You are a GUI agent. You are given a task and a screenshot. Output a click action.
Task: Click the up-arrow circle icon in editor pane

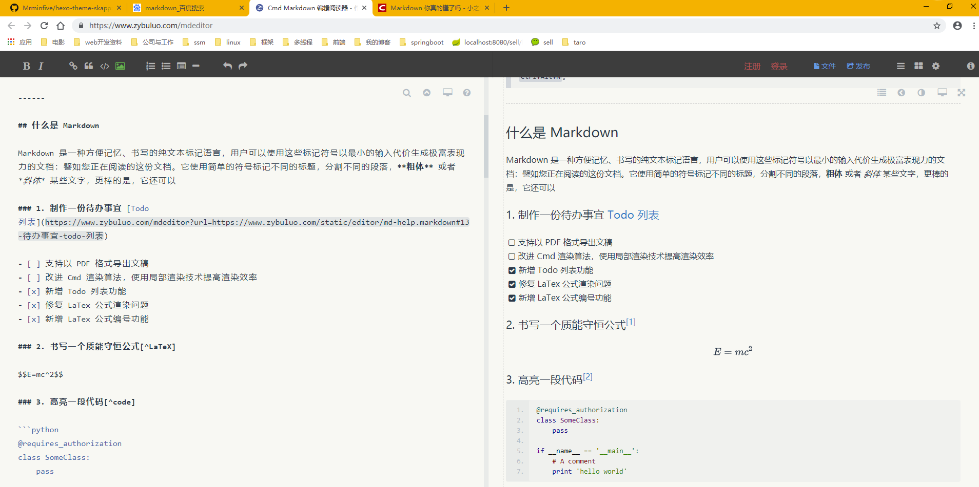click(426, 93)
